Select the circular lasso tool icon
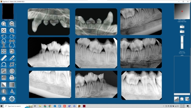 (x=4, y=64)
